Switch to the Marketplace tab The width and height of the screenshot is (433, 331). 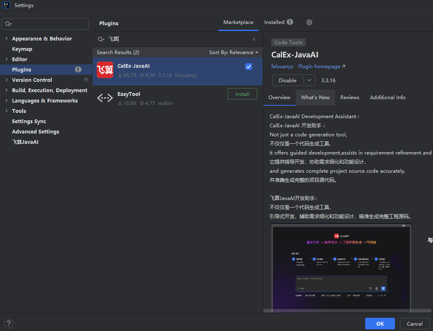pyautogui.click(x=238, y=22)
